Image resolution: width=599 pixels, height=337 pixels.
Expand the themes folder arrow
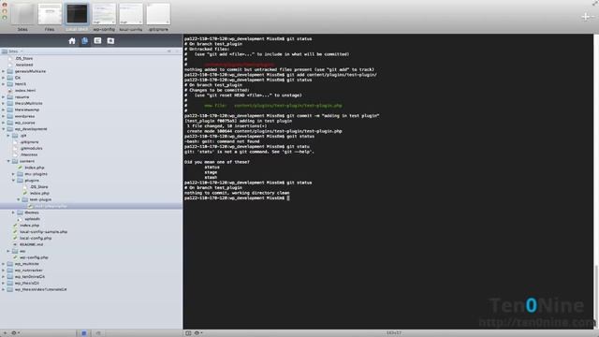(x=13, y=212)
